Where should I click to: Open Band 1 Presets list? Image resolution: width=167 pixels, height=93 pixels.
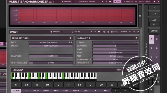pos(76,32)
